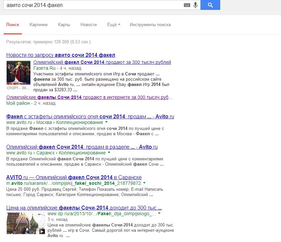Screen dimensions: 281x242
Task: Click dropdown arrow beside the dp.ru URL
Action: tap(159, 213)
